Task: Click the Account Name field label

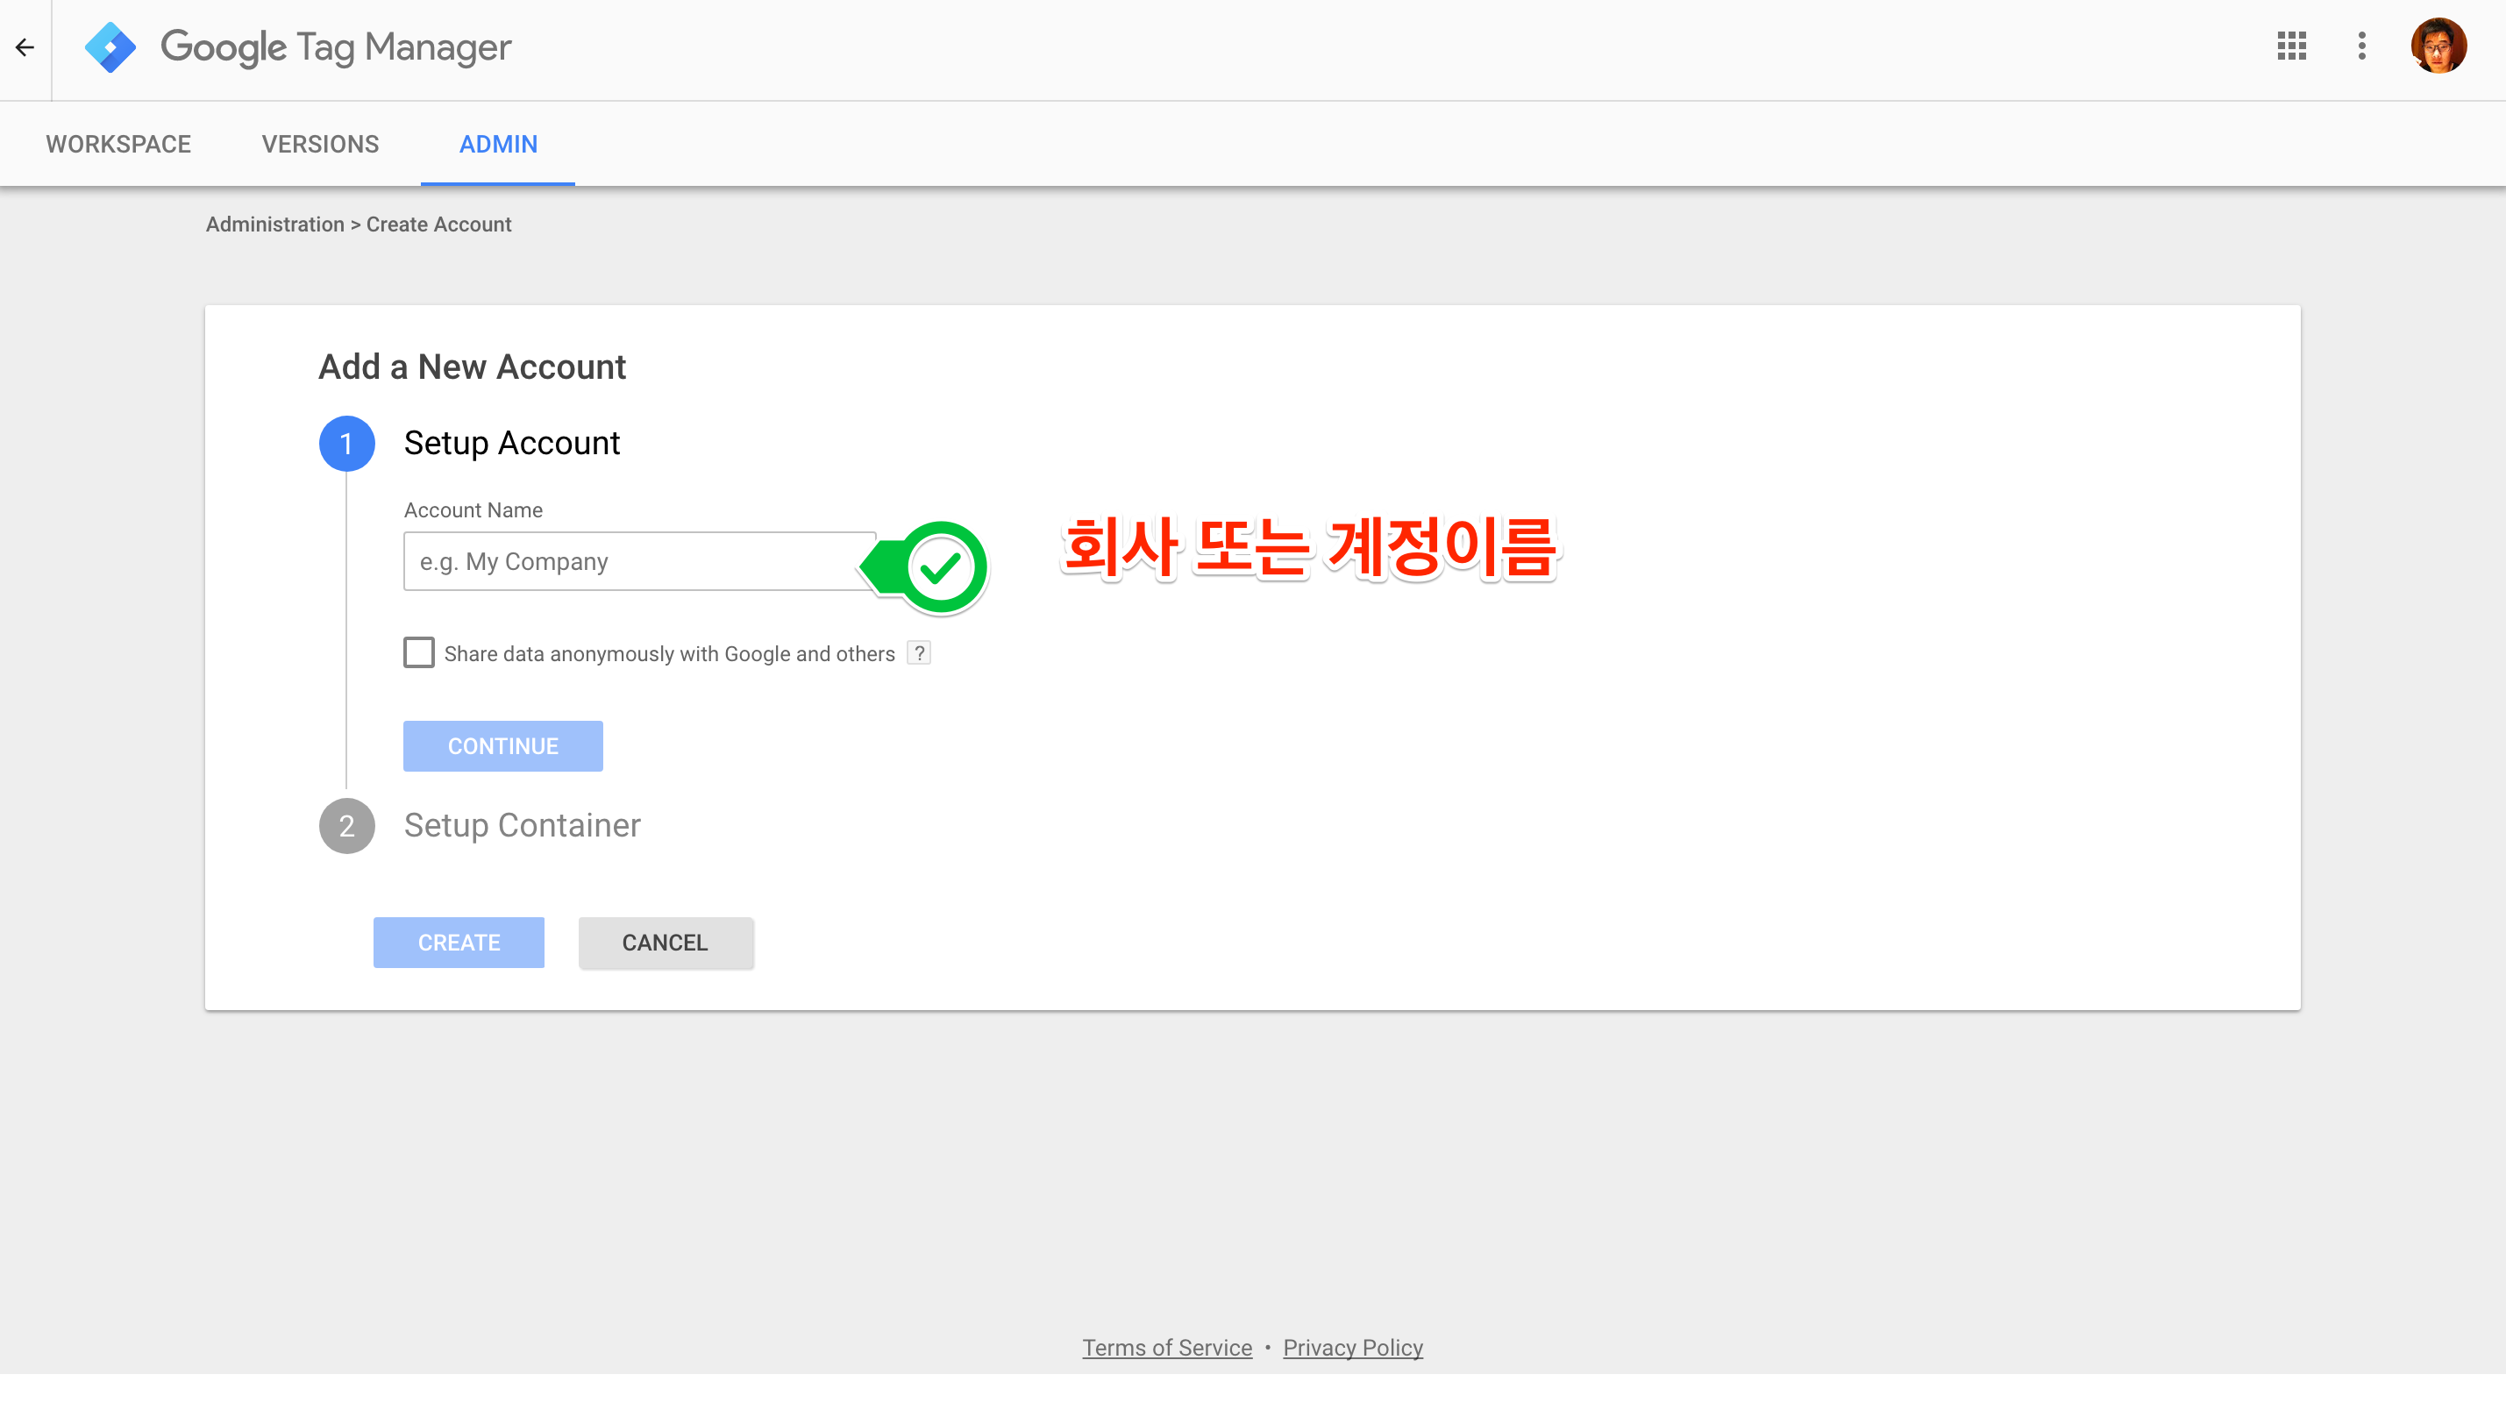Action: click(473, 511)
